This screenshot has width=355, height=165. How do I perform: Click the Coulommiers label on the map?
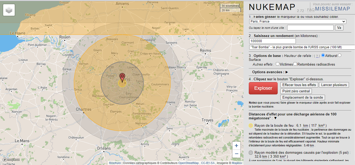[160, 84]
